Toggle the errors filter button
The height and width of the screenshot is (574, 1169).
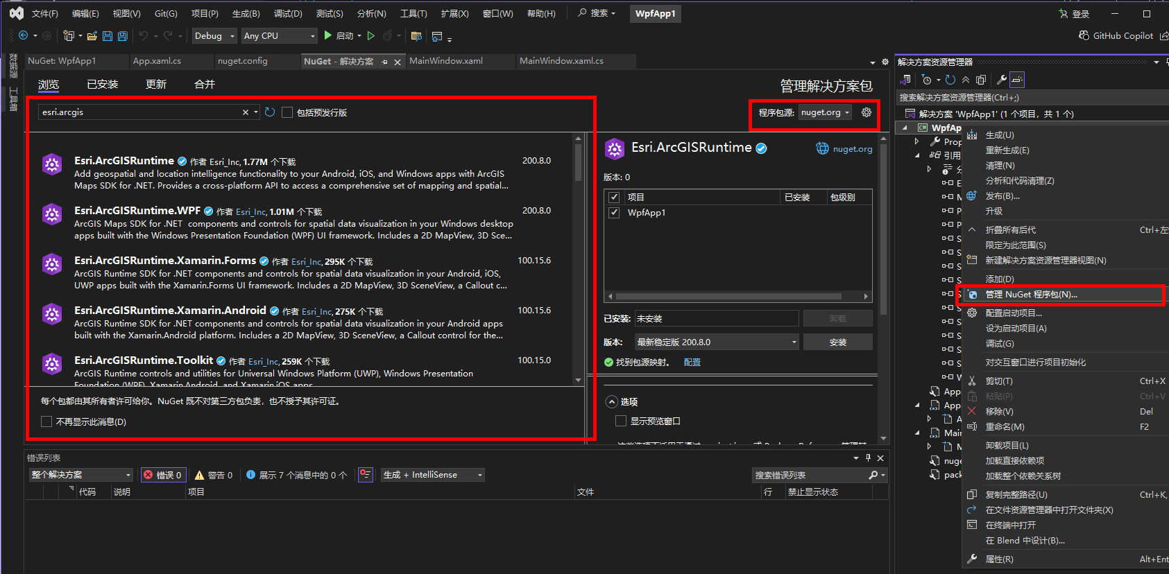point(163,475)
